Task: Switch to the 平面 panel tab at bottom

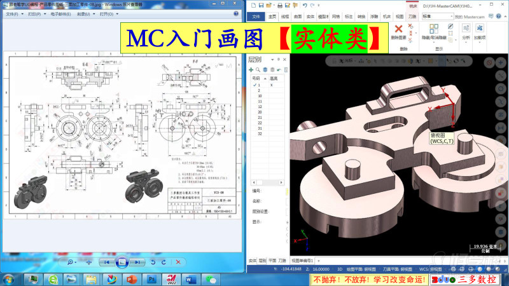Action: (272, 261)
